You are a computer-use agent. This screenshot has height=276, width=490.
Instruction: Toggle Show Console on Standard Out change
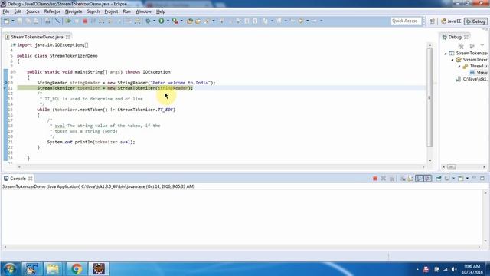coord(419,179)
